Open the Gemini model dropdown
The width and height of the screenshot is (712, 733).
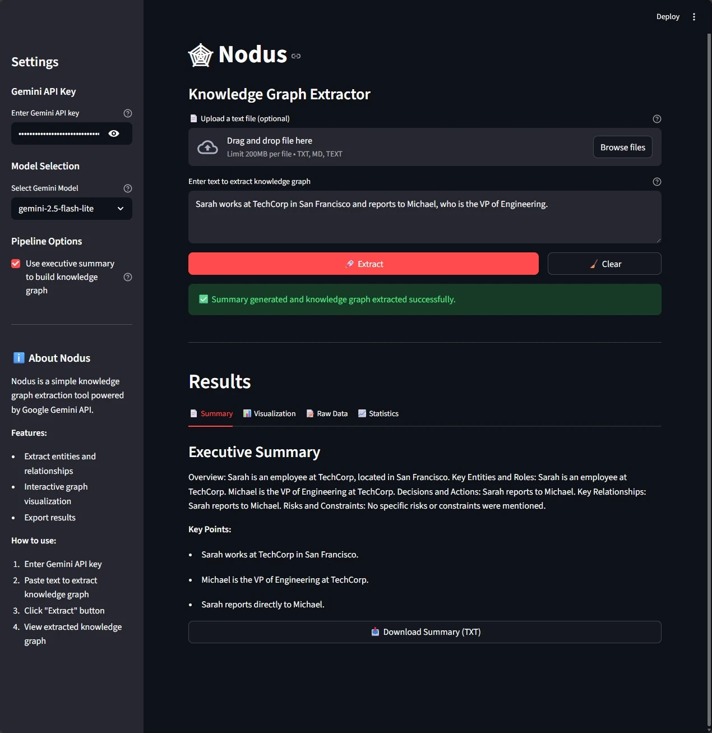pos(71,209)
